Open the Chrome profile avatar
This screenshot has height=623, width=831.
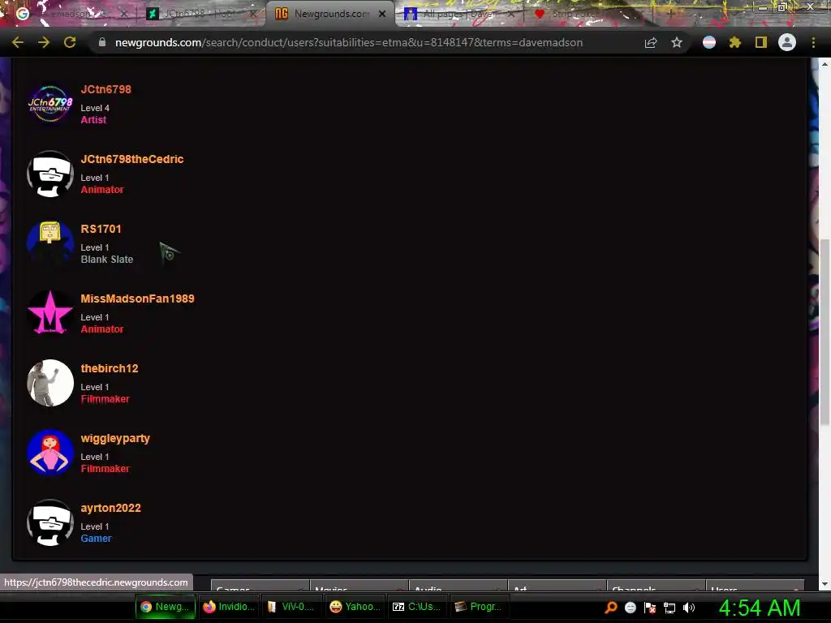coord(787,42)
